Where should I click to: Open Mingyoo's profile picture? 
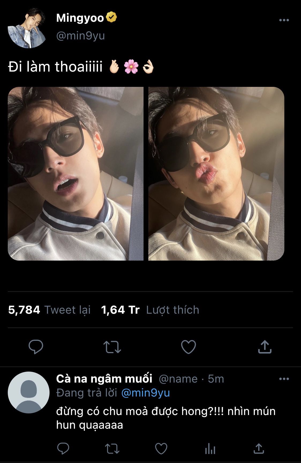click(27, 28)
